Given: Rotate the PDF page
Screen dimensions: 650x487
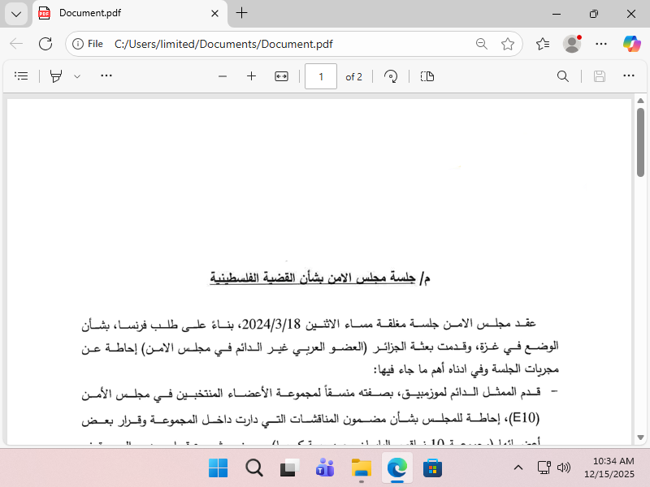Looking at the screenshot, I should 391,76.
